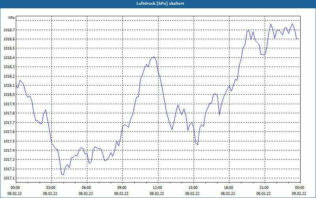Click the 1017,4 y-axis label

point(9,150)
